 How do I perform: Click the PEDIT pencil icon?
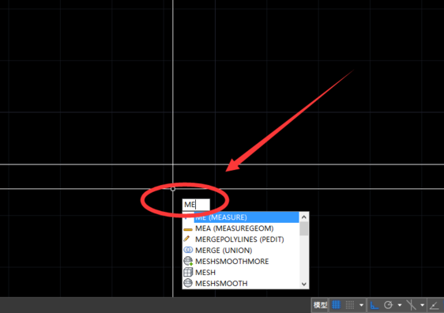pos(186,239)
